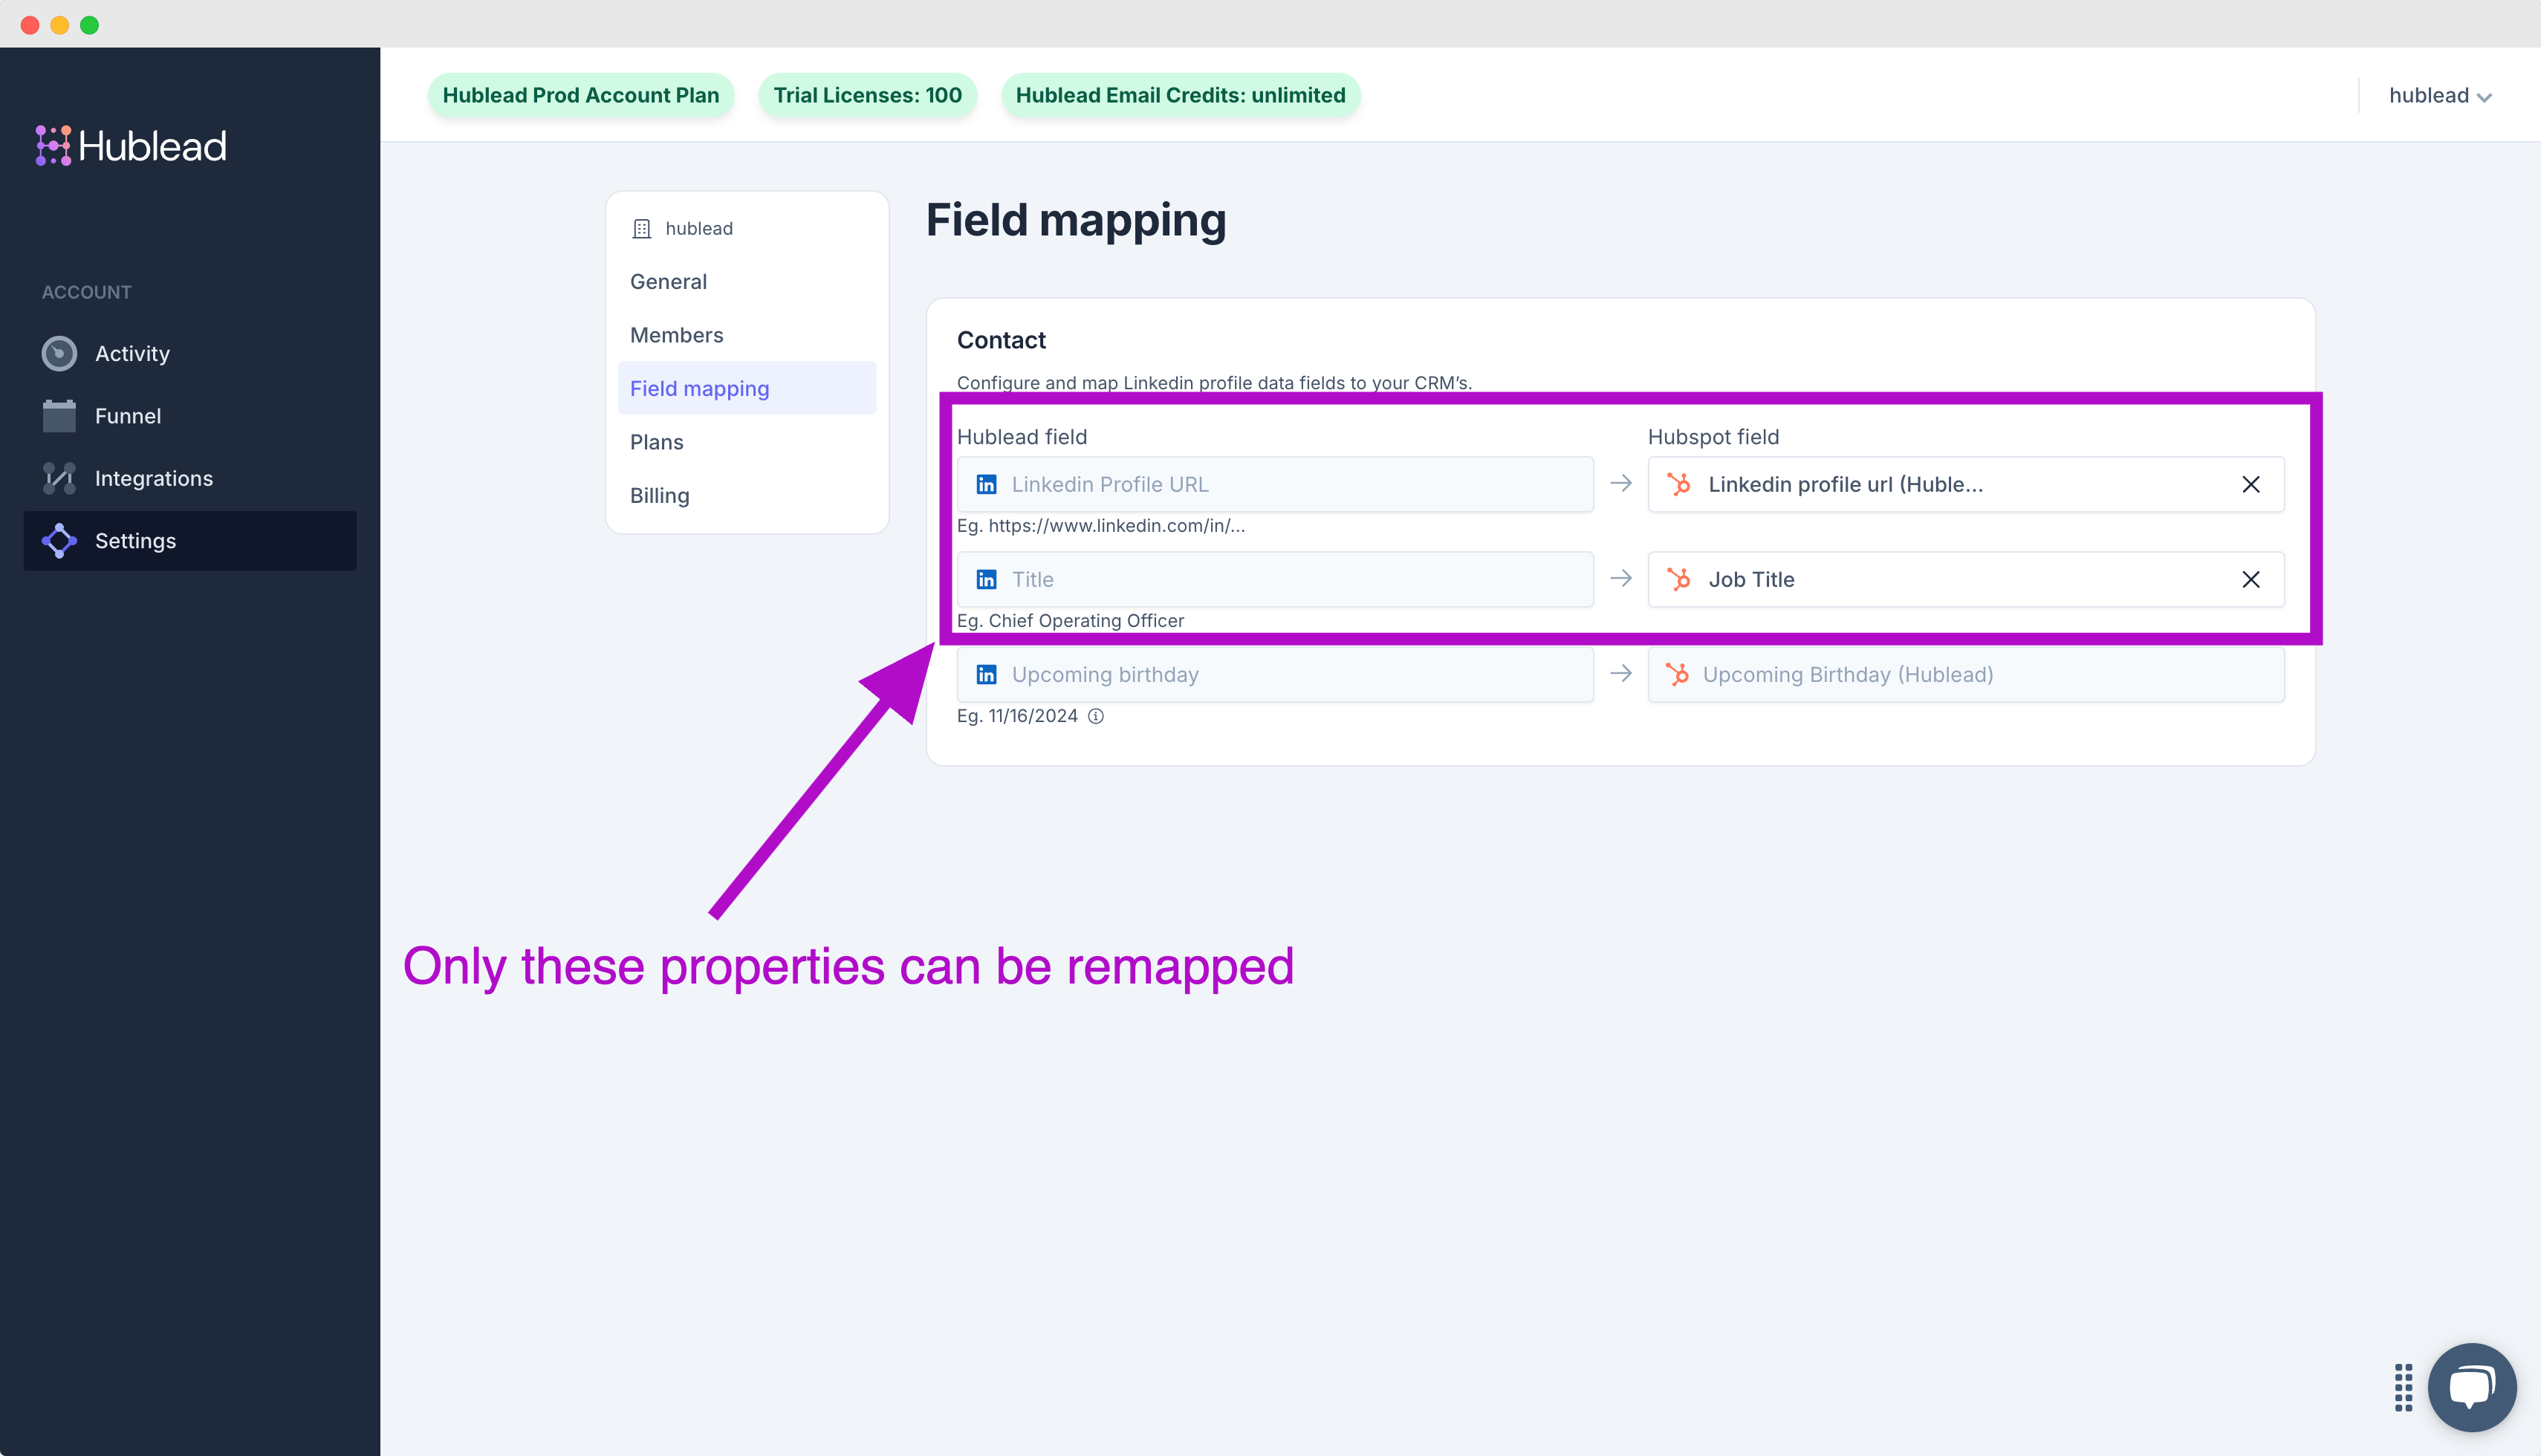Switch to the Members tab
The width and height of the screenshot is (2541, 1456).
click(676, 335)
